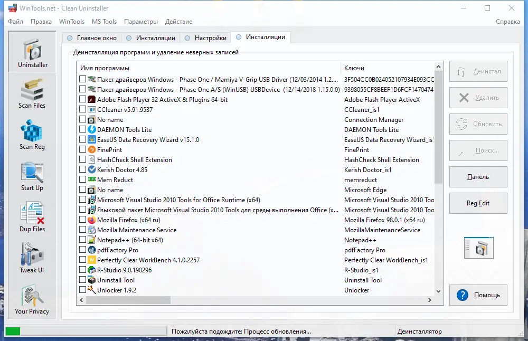
Task: Tick the Unlocker 1.9.2 checkbox
Action: click(82, 290)
